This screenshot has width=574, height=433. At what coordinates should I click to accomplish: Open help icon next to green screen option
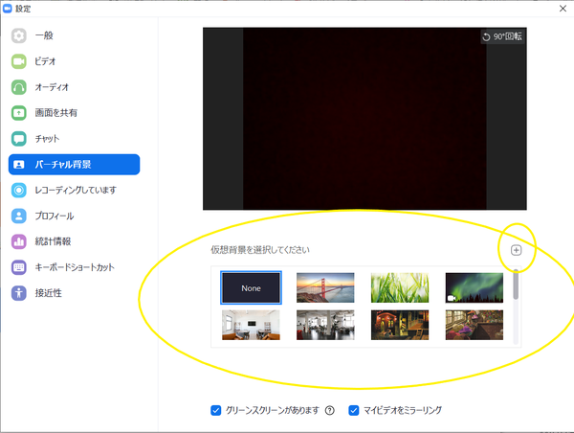click(330, 410)
